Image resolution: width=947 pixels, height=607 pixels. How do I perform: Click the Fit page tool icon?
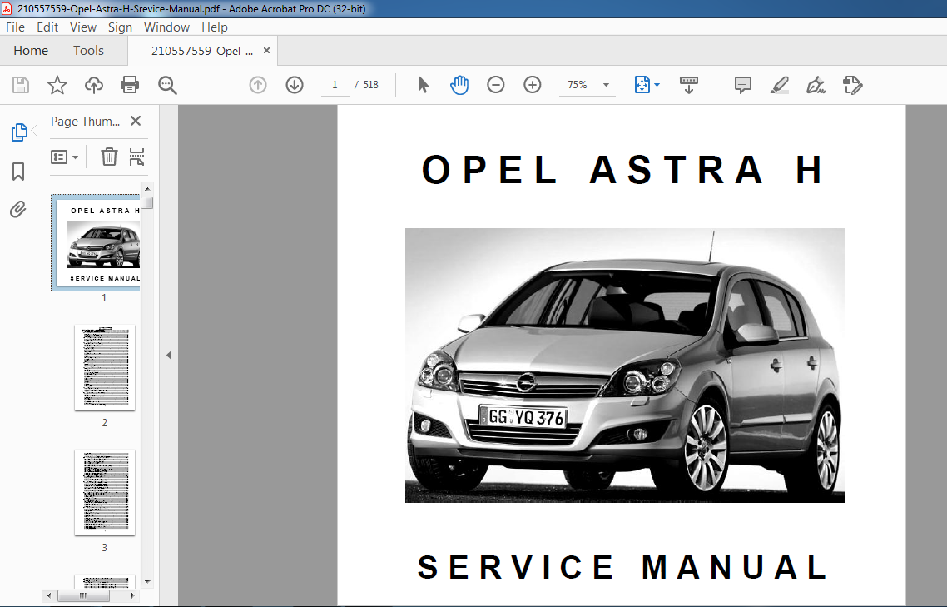[642, 85]
